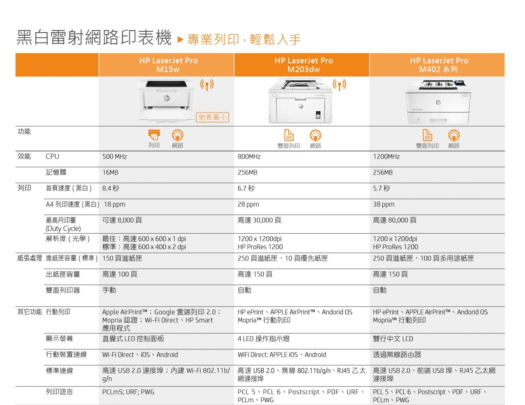Click the 8.4 秒 value
This screenshot has height=405, width=525.
point(111,188)
